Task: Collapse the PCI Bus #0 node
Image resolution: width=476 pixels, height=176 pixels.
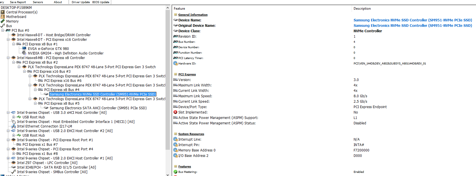Action: tap(3, 31)
